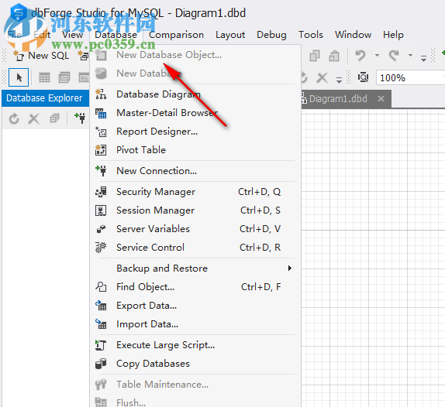Screen dimensions: 445x407
Task: Click the new container icon in diagram toolbar
Action: pyautogui.click(x=64, y=77)
